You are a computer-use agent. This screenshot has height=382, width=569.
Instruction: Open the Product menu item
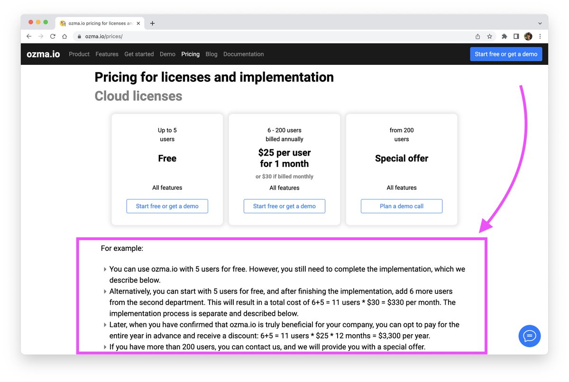click(79, 54)
